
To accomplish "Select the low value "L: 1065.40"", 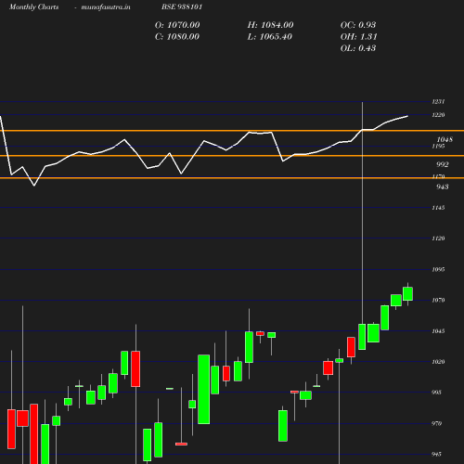I will click(270, 37).
